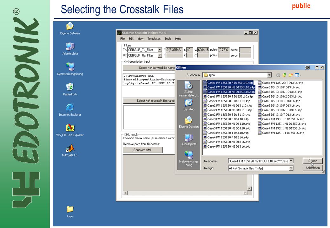Click the Tx filter f value field
330x228 pixels.
click(174, 50)
